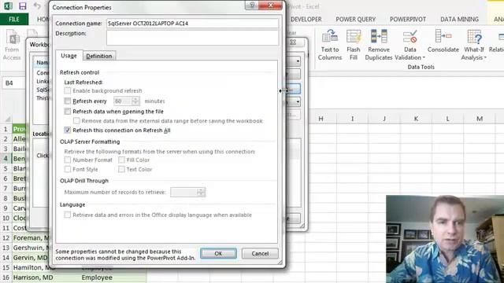
Task: Click the Excel application icon
Action: coord(8,6)
